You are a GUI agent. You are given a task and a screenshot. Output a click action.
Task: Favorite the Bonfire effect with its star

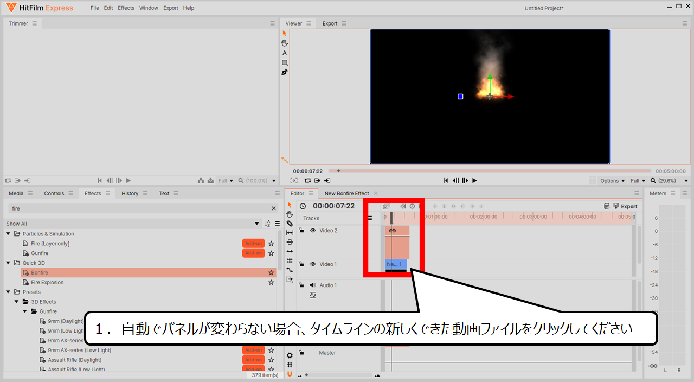[x=271, y=273]
